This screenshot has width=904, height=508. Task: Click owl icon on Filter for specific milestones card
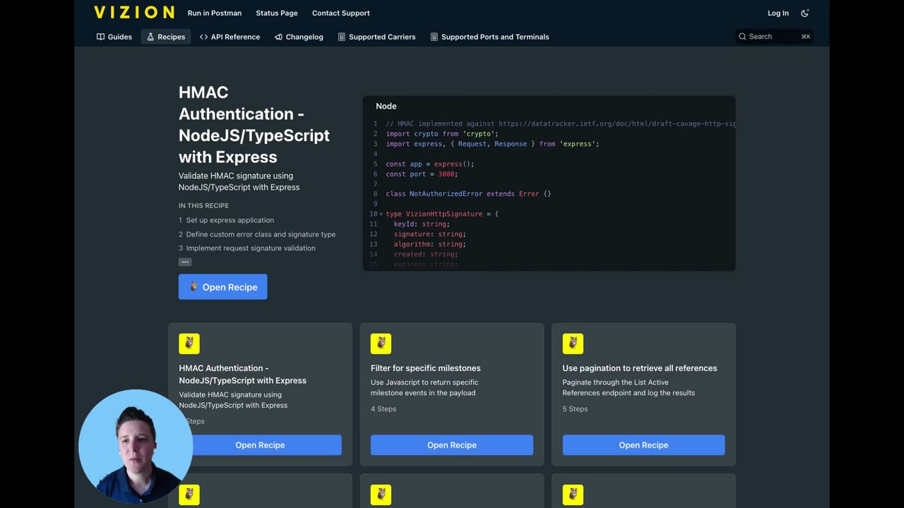point(381,344)
